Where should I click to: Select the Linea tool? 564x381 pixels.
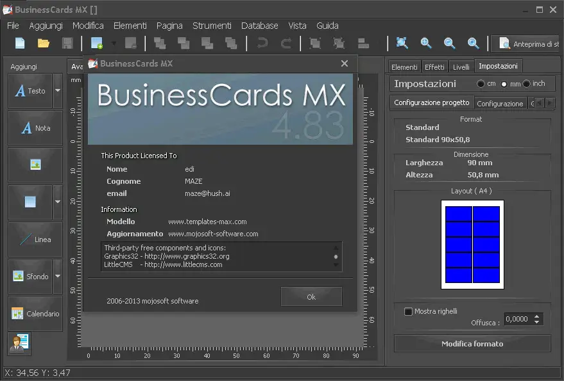[x=35, y=239]
